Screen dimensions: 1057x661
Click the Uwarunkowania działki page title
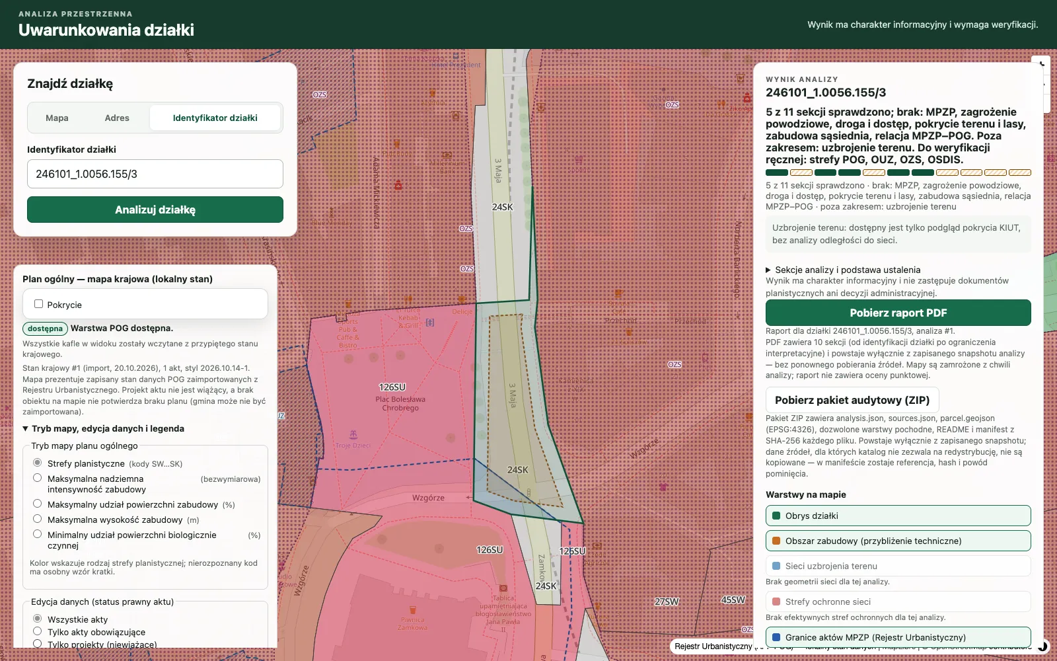click(106, 30)
